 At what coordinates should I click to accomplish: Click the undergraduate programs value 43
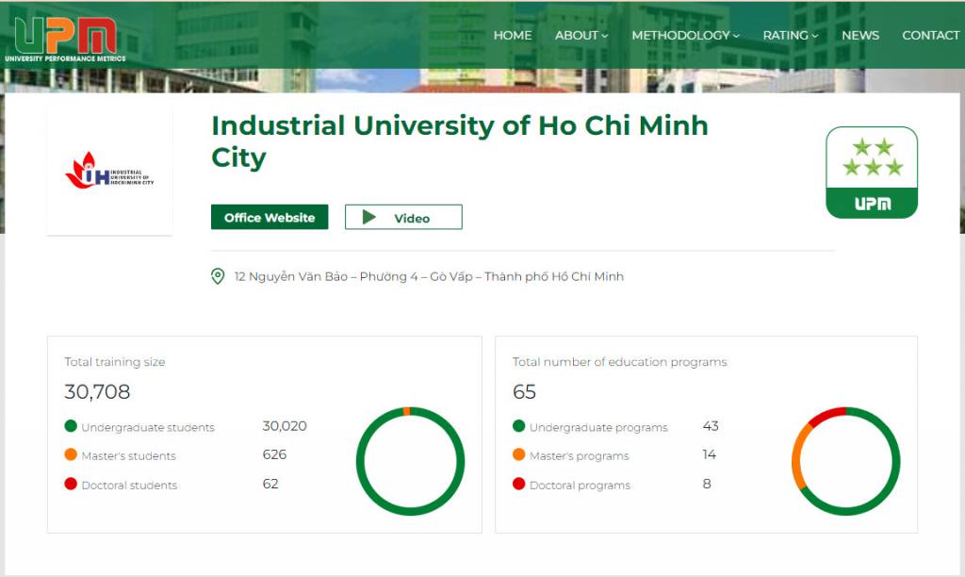tap(711, 426)
